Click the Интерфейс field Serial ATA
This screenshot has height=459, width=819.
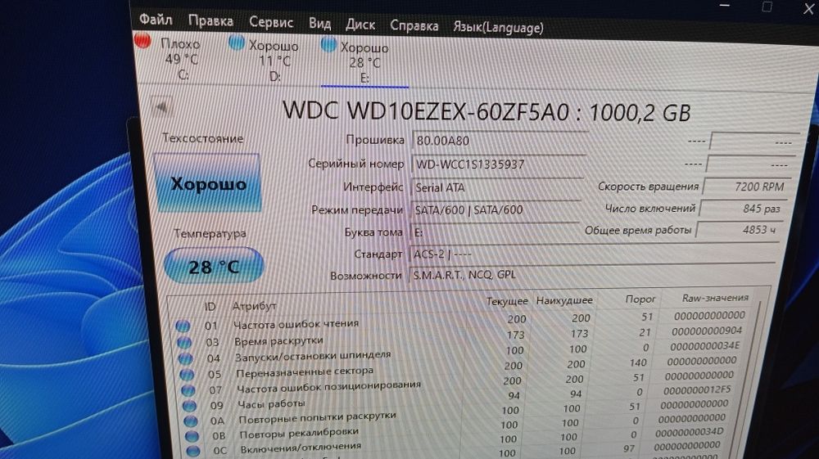tap(497, 187)
